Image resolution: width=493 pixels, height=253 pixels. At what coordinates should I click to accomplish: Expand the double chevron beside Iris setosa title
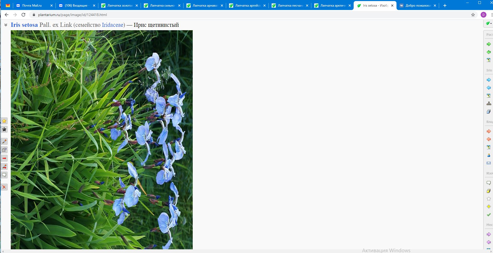pos(6,25)
